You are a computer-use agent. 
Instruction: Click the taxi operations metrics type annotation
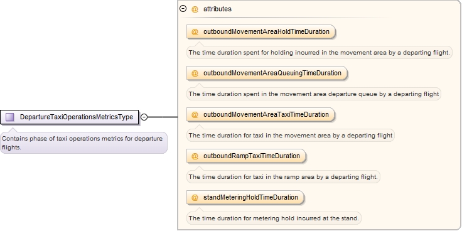coord(83,143)
